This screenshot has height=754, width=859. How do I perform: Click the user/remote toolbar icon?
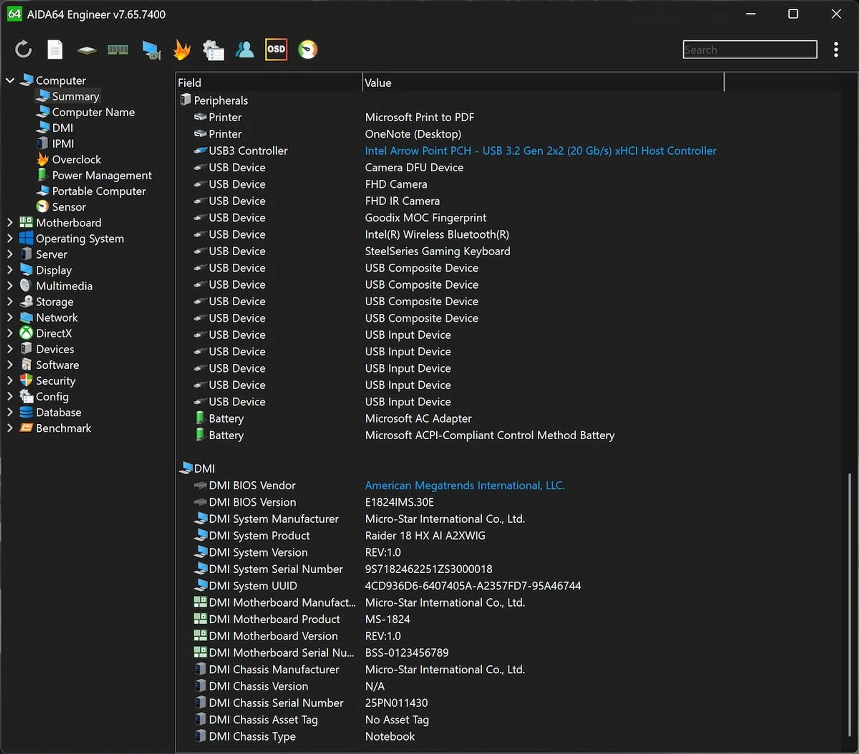click(x=245, y=49)
